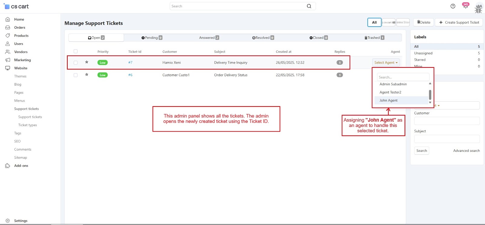Click the Customer filter input field
The image size is (485, 225).
[x=447, y=121]
